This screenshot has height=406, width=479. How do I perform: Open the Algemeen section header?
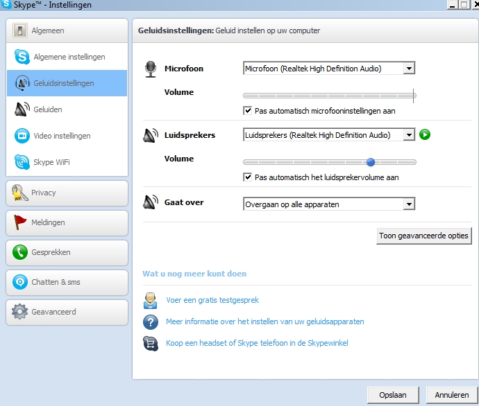pos(67,30)
